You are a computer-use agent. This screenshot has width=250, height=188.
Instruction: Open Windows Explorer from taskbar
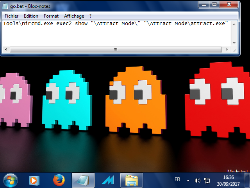132,180
